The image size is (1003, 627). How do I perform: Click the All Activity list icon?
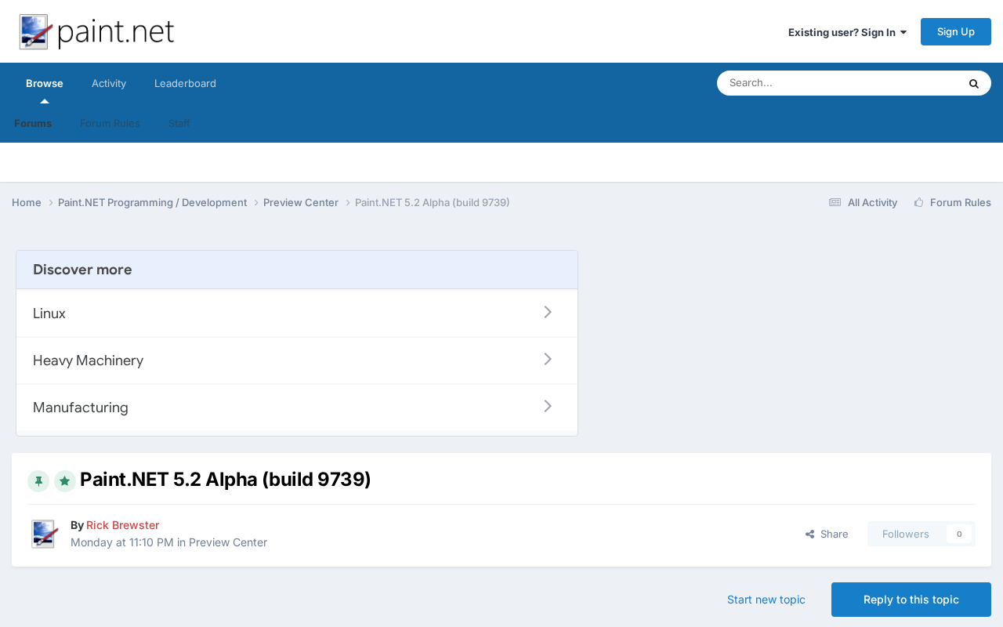(x=835, y=202)
